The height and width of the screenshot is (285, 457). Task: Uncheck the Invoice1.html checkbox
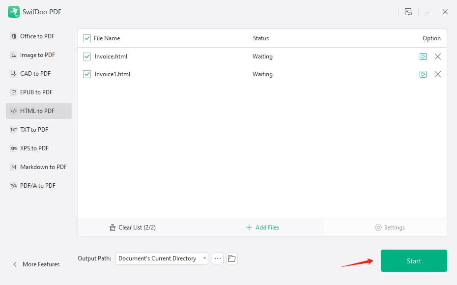(x=87, y=74)
